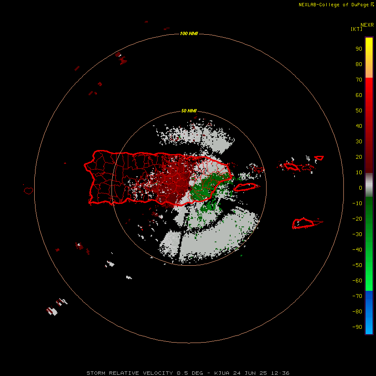Click the -90 value on the velocity scale
Viewport: 376px width, 376px height.
tap(357, 327)
